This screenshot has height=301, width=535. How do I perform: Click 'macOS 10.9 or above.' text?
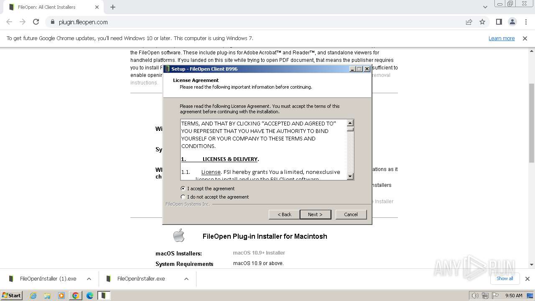[258, 263]
